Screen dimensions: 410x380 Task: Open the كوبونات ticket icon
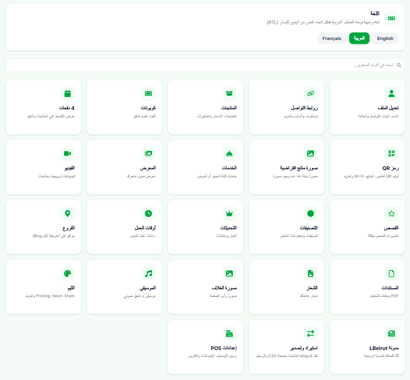[x=148, y=94]
